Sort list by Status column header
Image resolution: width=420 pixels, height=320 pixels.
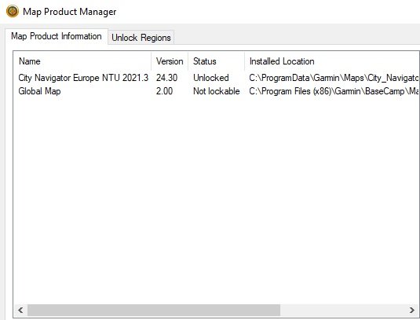pyautogui.click(x=217, y=61)
